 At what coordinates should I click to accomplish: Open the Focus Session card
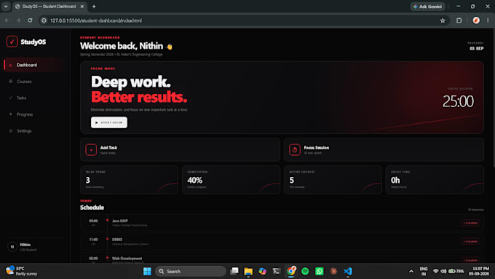[x=384, y=149]
